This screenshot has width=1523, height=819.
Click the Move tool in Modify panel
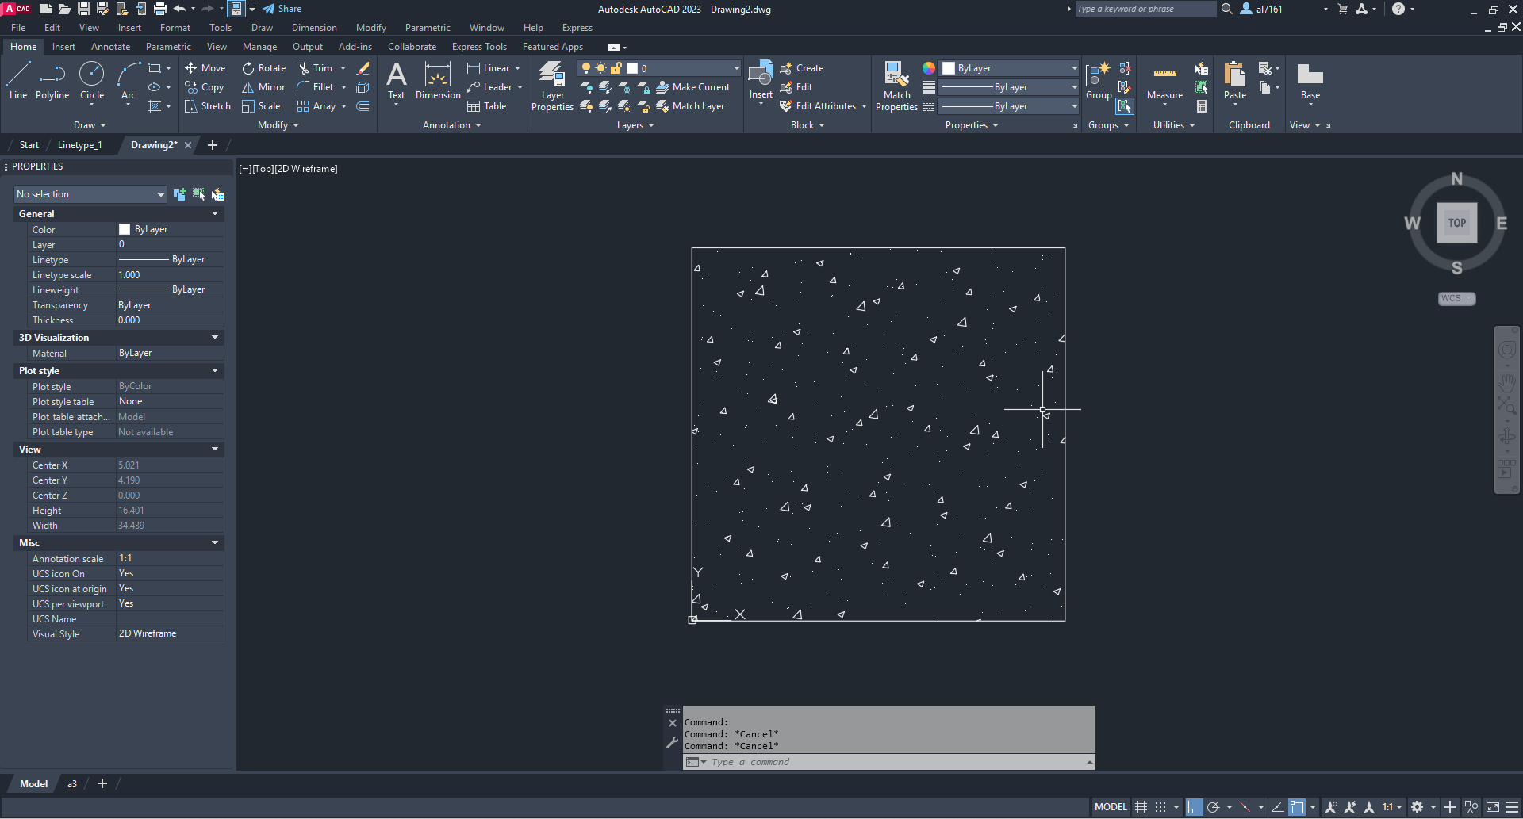pyautogui.click(x=205, y=68)
